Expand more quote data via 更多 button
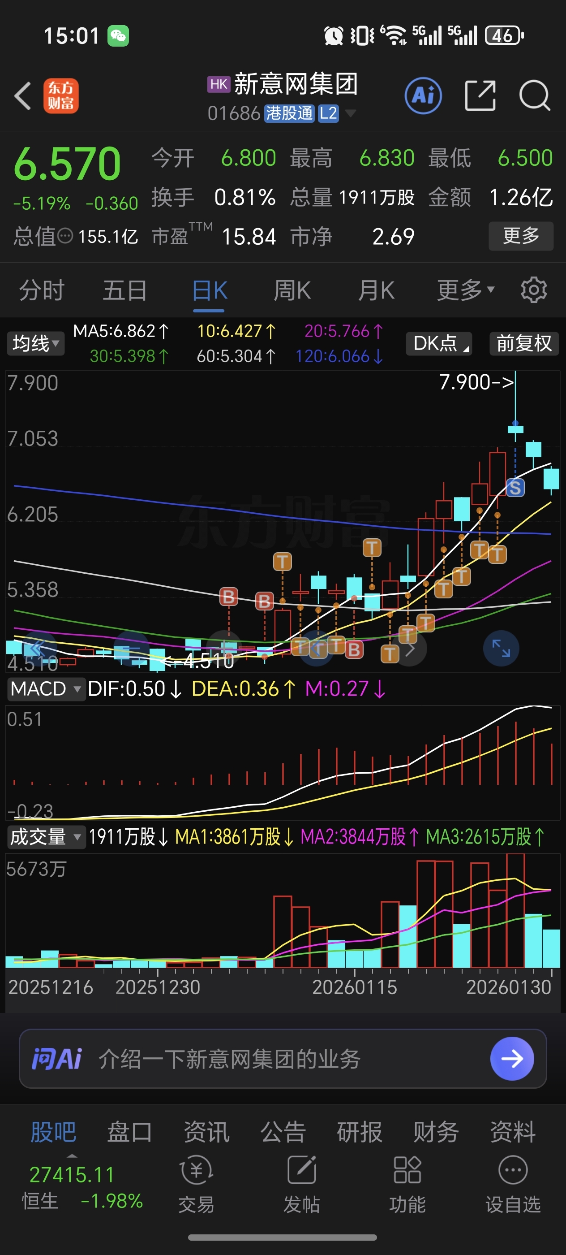566x1255 pixels. (x=521, y=236)
